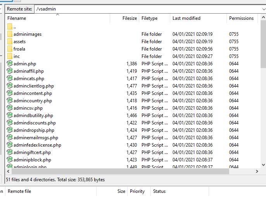Click the parent directory folder icon
This screenshot has width=266, height=203.
[x=10, y=27]
